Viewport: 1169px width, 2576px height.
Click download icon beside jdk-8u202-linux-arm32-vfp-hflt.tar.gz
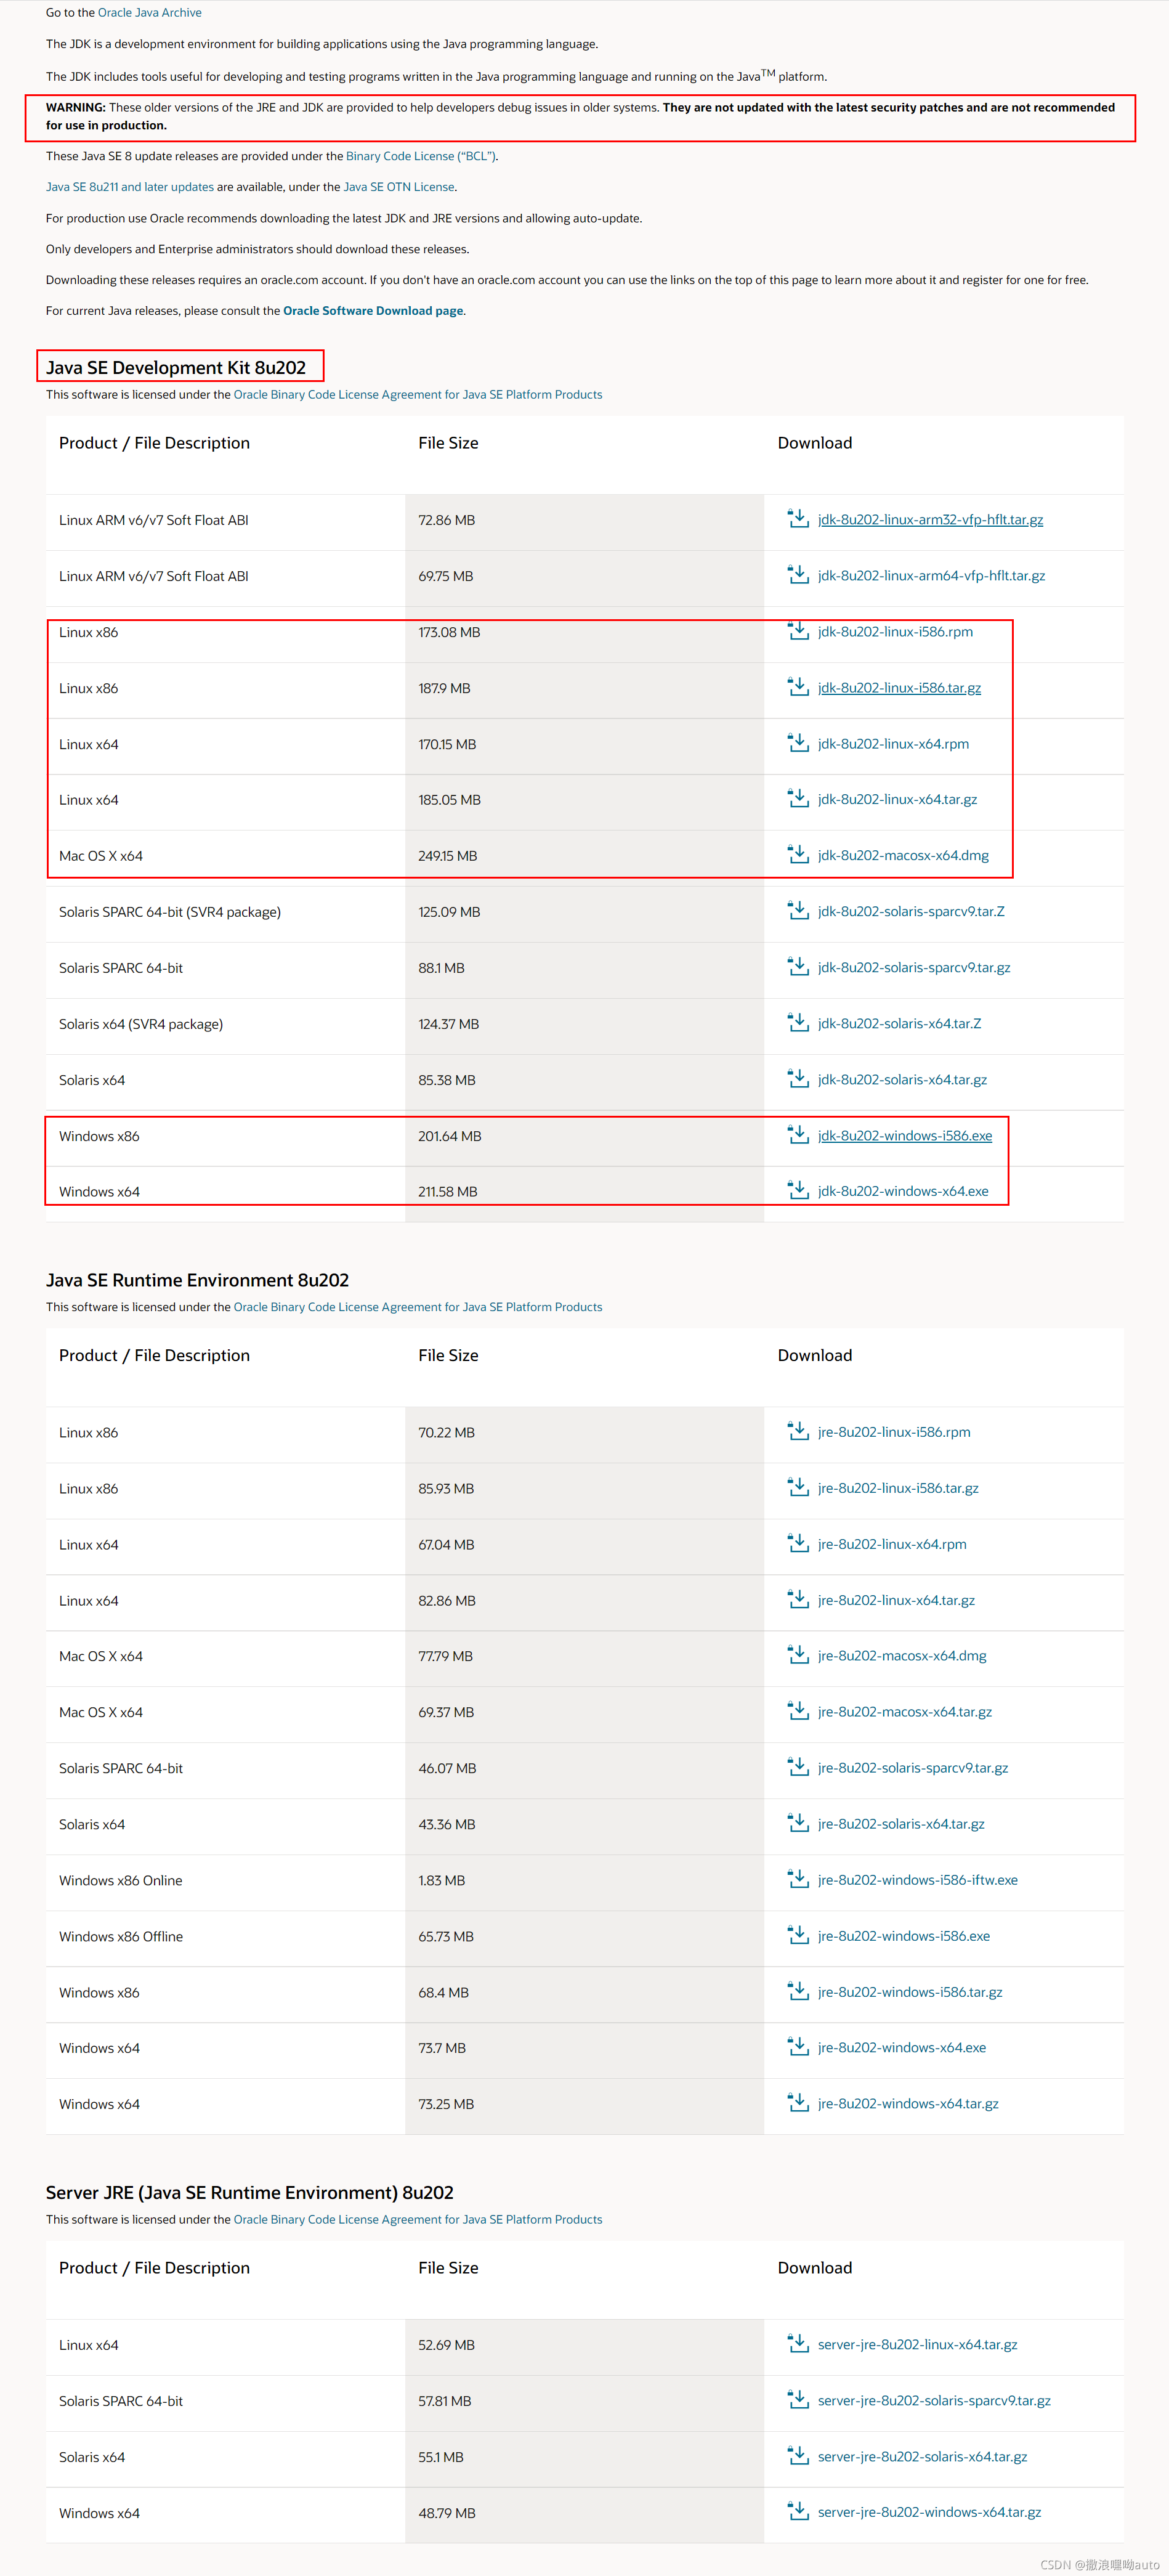pos(799,519)
